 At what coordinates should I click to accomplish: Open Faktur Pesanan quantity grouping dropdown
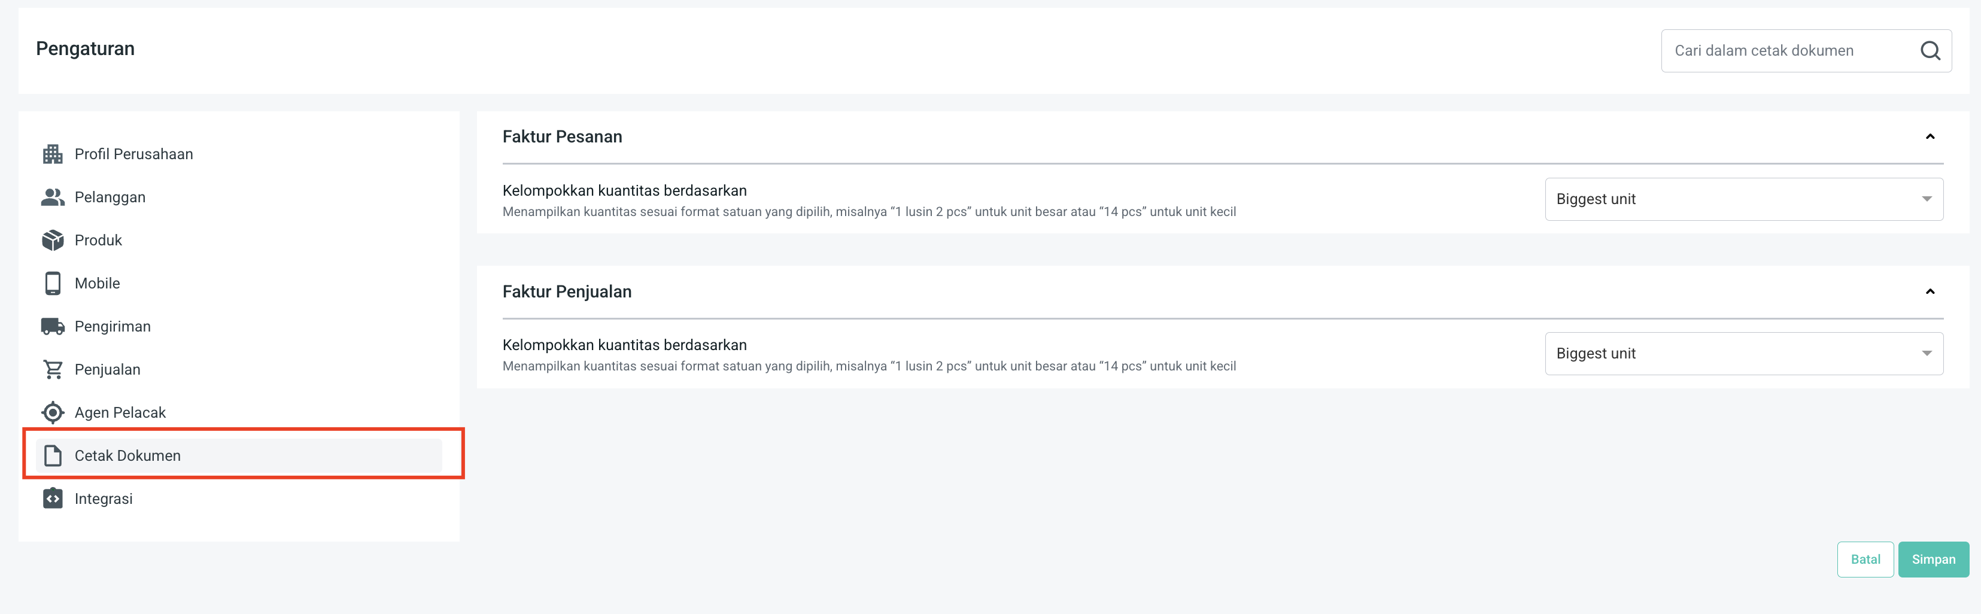pyautogui.click(x=1743, y=199)
